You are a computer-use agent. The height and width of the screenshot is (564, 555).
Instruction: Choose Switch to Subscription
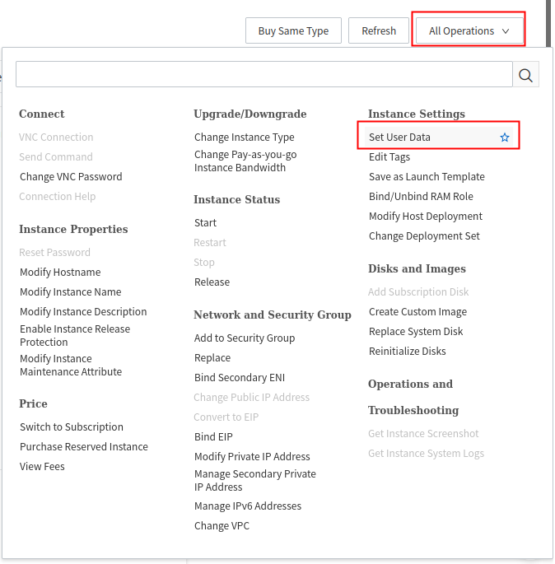pyautogui.click(x=71, y=427)
